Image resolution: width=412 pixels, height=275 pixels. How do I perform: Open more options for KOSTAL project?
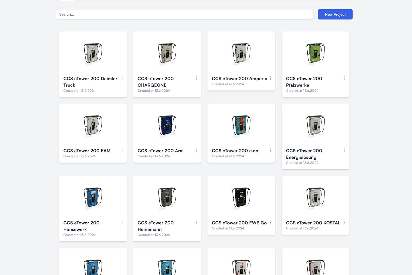[x=345, y=223]
